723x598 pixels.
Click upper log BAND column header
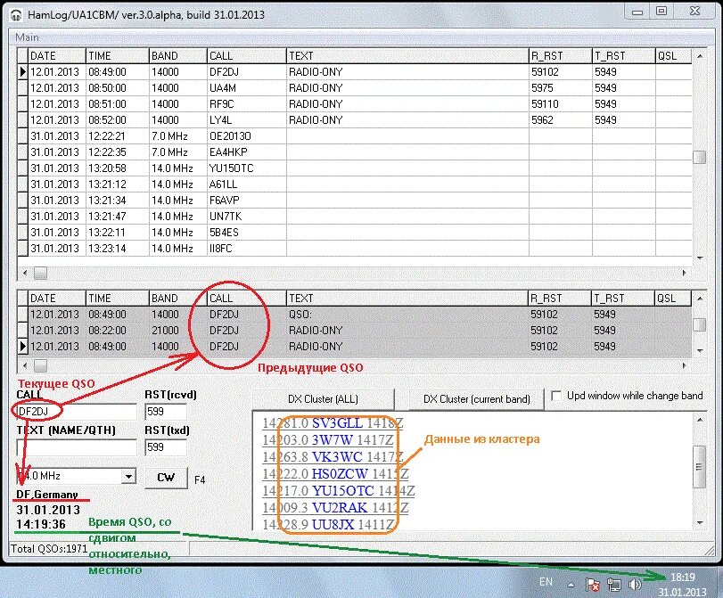tap(178, 56)
